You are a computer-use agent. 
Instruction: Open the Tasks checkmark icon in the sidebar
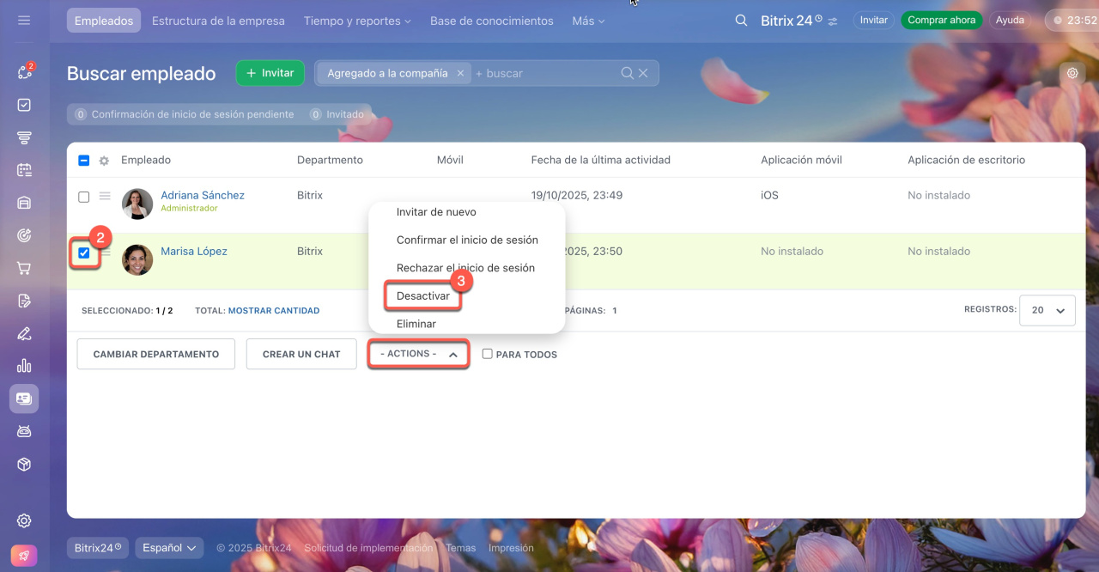24,105
